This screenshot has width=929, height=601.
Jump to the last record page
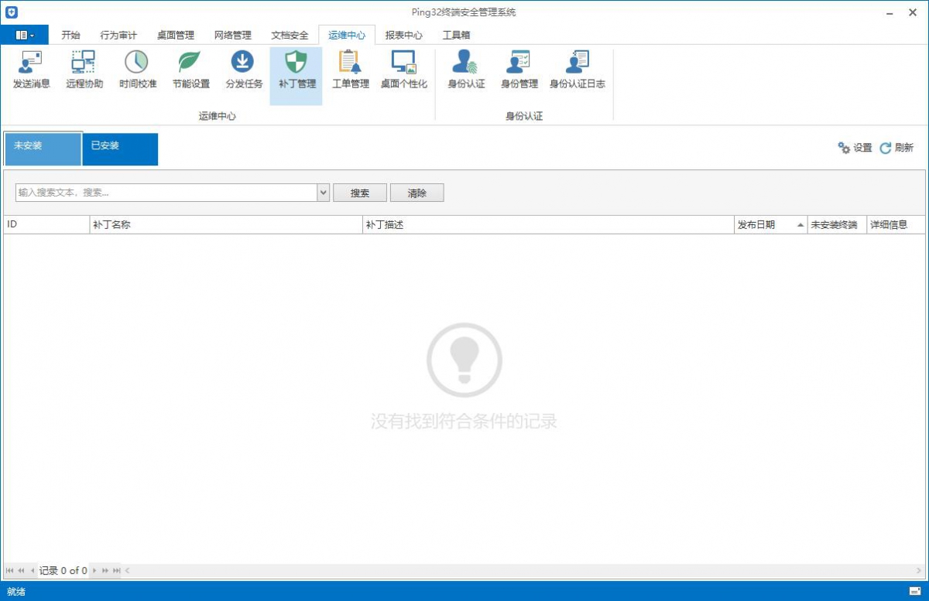117,571
